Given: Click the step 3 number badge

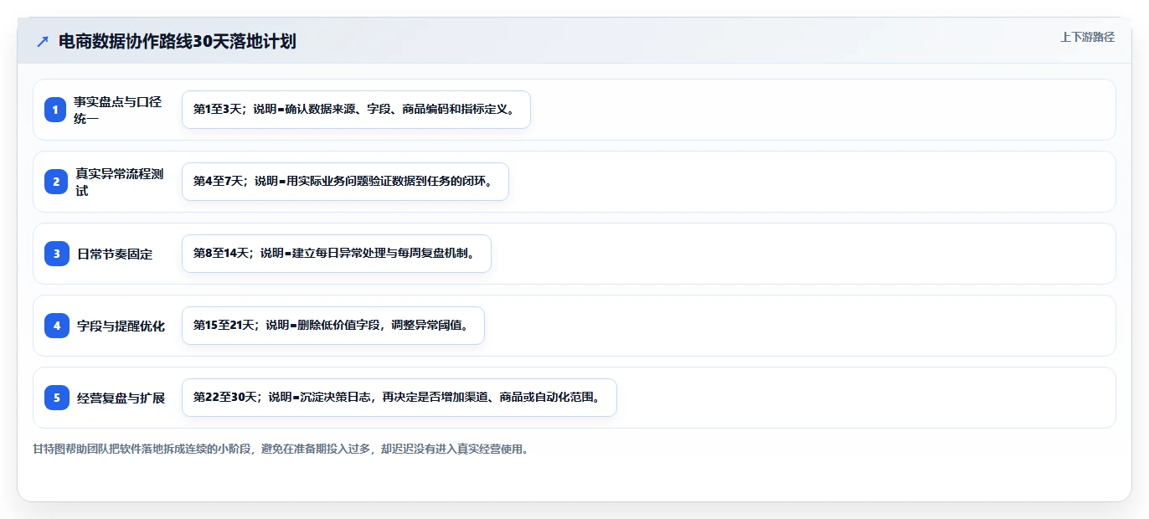Looking at the screenshot, I should tap(57, 254).
